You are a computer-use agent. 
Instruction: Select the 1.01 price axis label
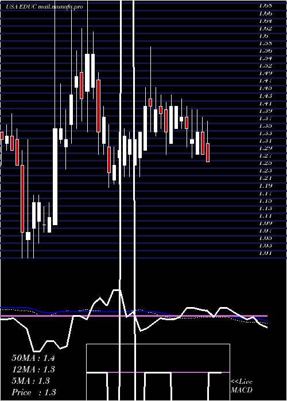[x=265, y=253]
